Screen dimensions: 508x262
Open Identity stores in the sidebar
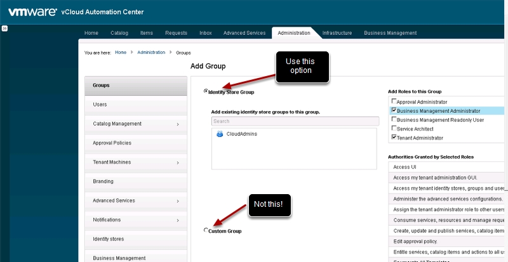[136, 239]
